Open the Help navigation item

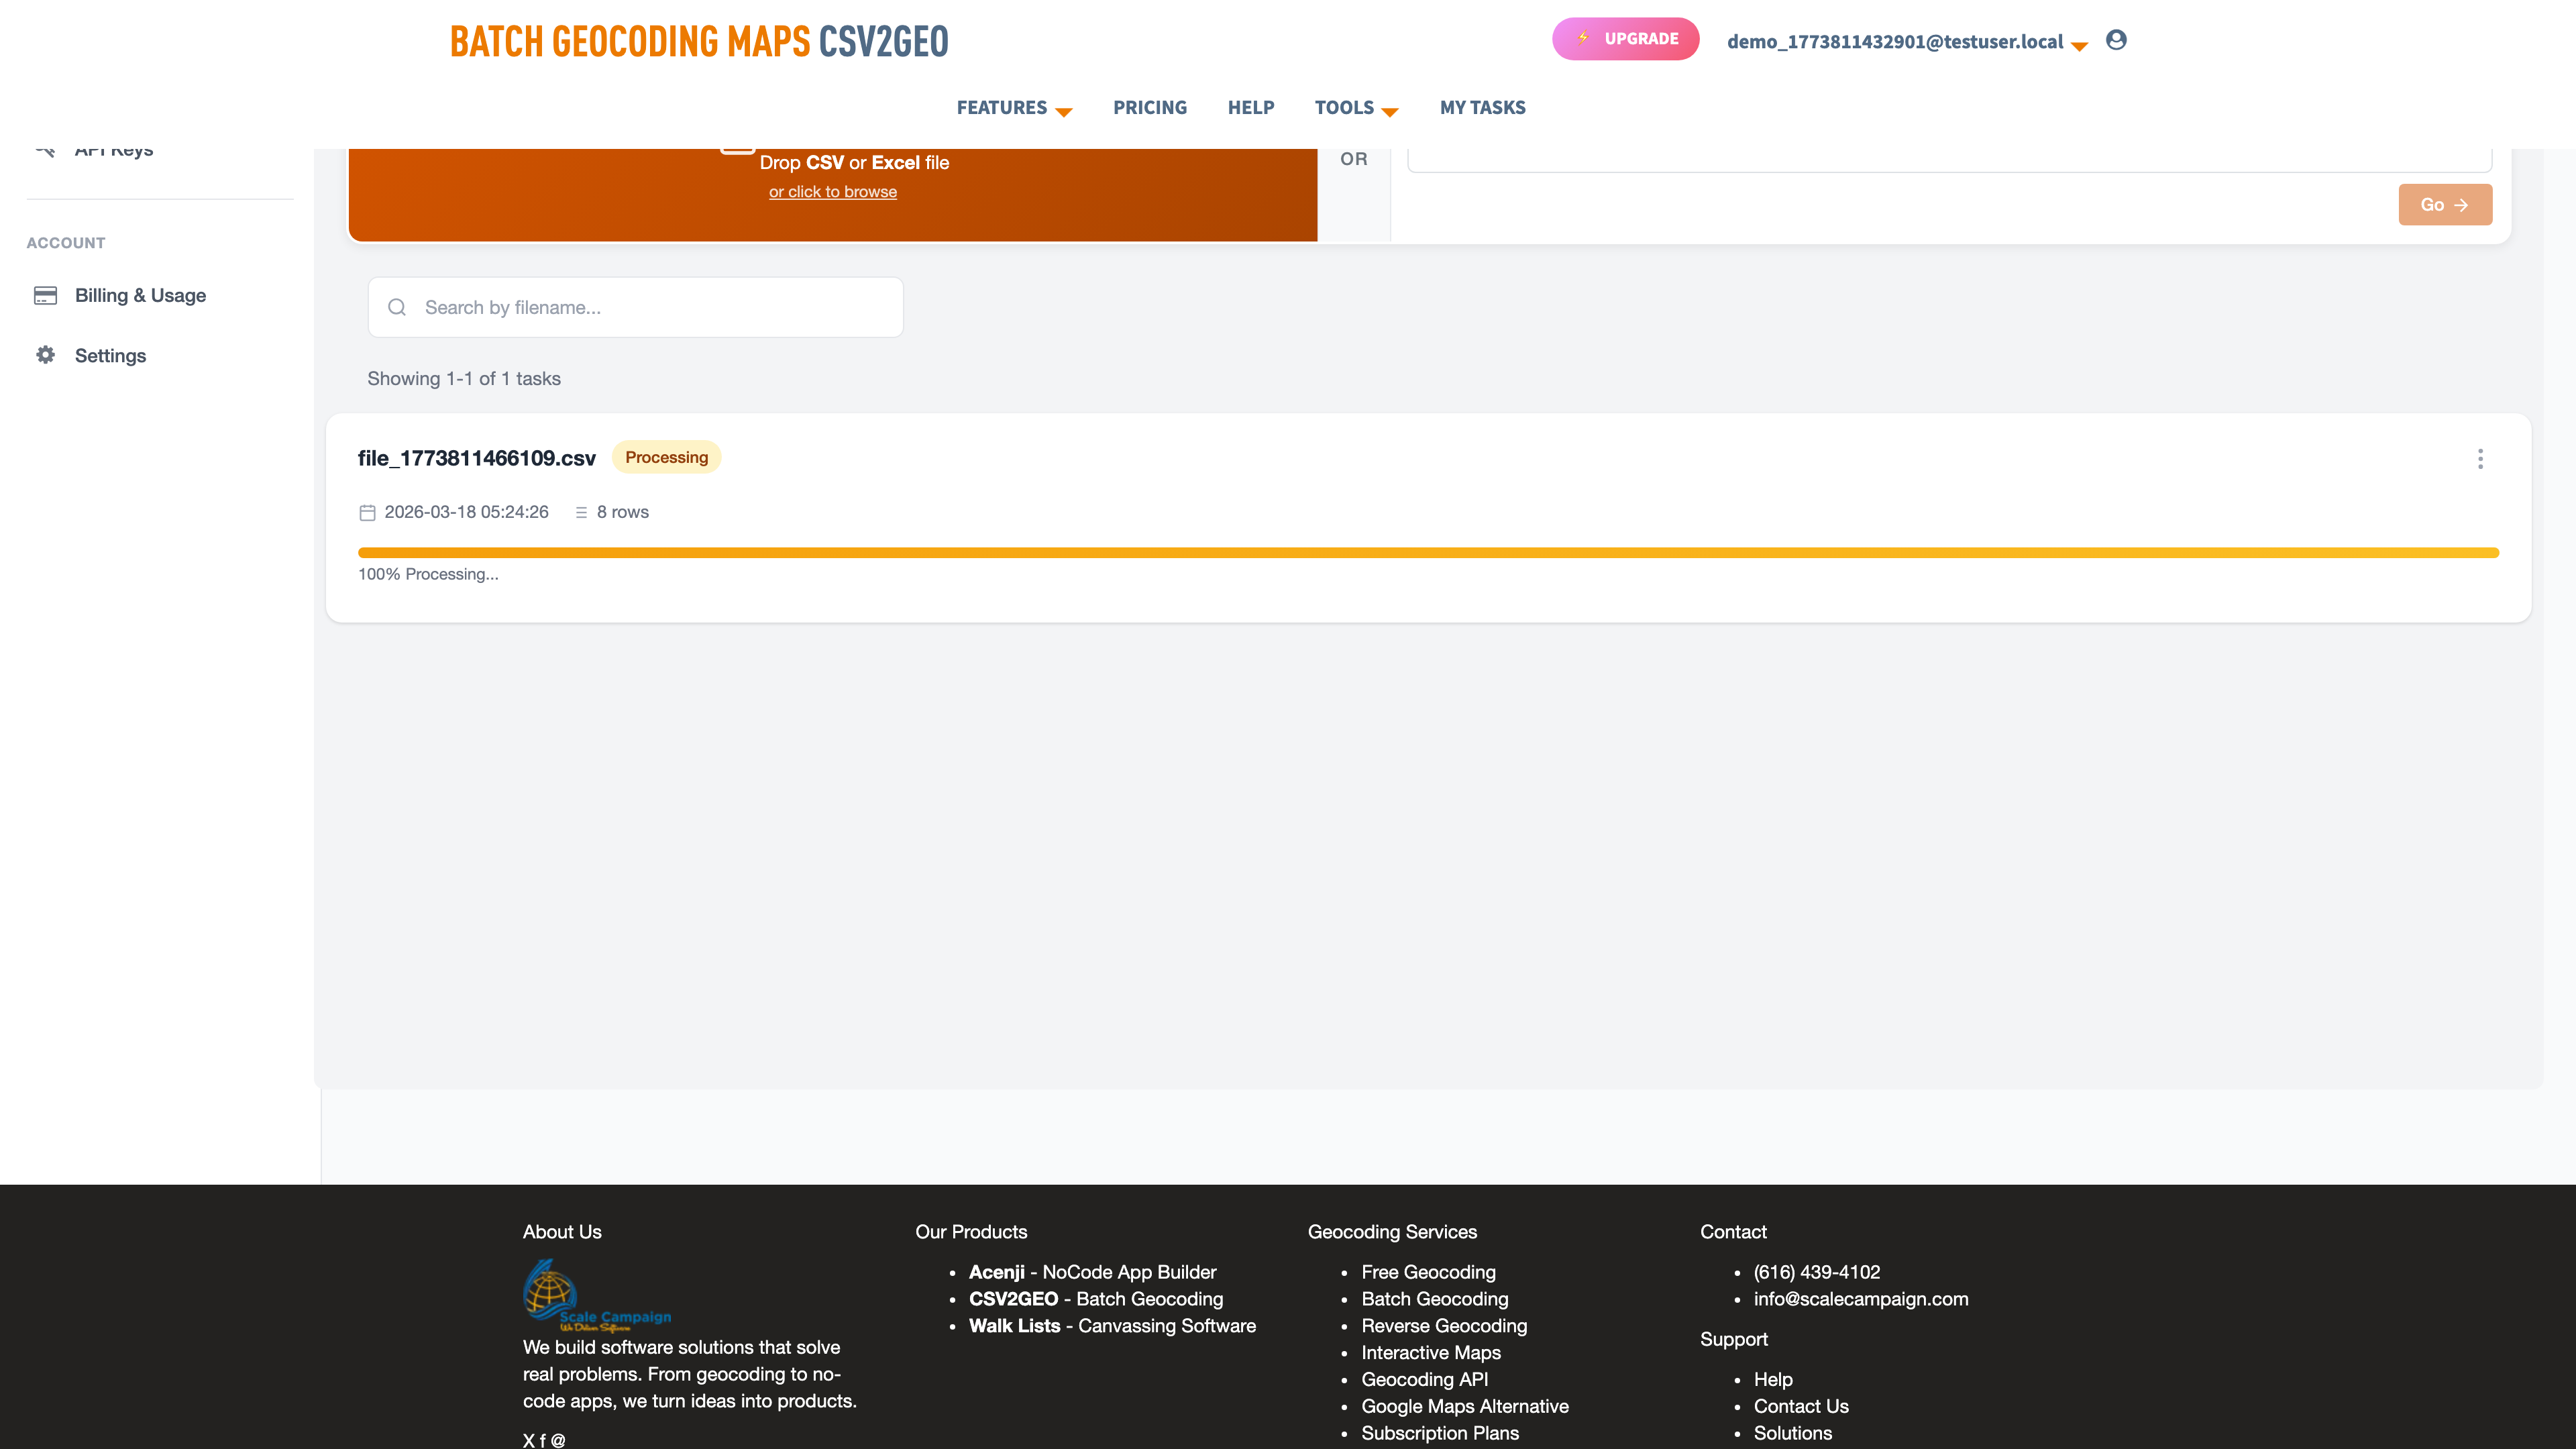coord(1250,108)
